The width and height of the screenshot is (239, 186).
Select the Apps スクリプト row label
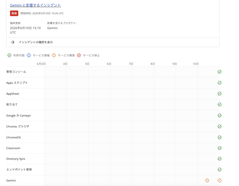pyautogui.click(x=17, y=83)
